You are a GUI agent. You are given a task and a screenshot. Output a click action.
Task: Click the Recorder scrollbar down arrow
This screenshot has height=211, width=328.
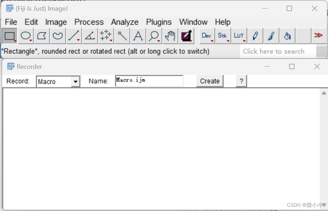[324, 205]
